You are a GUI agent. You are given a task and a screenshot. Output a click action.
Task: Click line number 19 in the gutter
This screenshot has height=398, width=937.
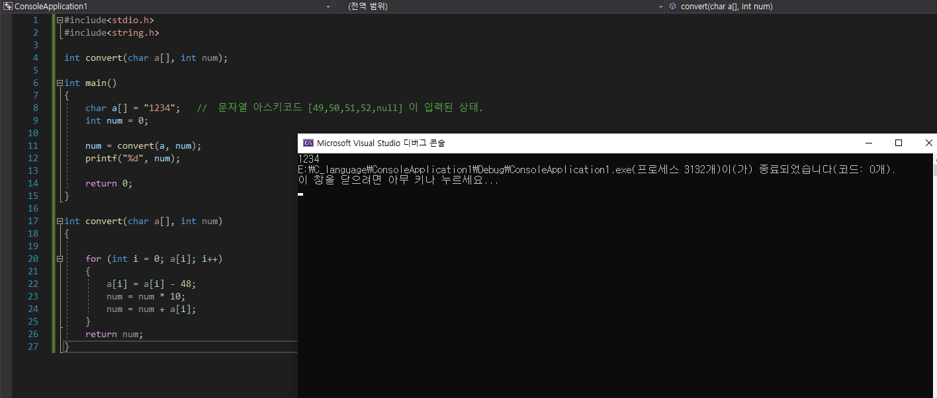(33, 246)
